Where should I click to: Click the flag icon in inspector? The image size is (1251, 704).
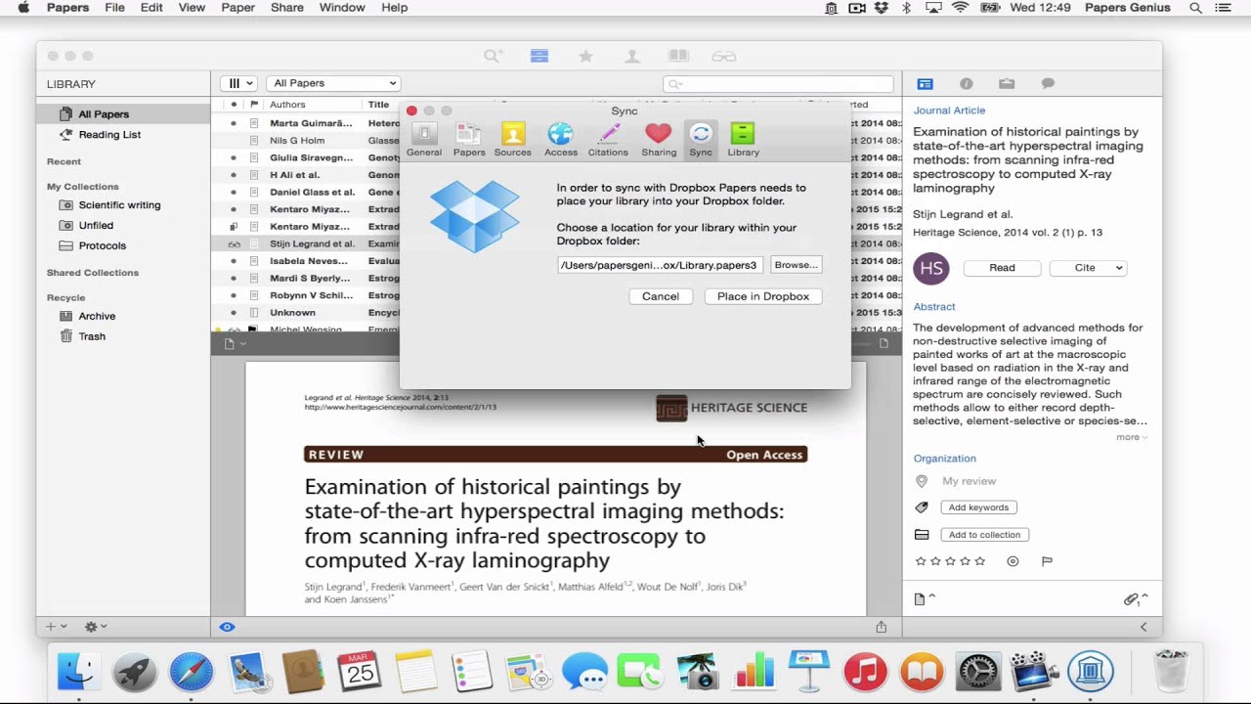1047,561
